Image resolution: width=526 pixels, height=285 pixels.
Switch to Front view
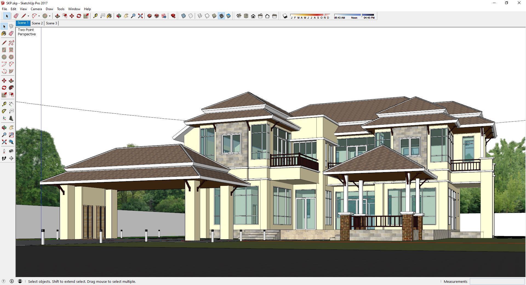point(253,16)
